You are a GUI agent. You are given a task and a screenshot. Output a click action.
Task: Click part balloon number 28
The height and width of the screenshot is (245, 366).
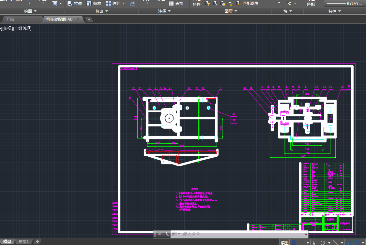(x=234, y=120)
